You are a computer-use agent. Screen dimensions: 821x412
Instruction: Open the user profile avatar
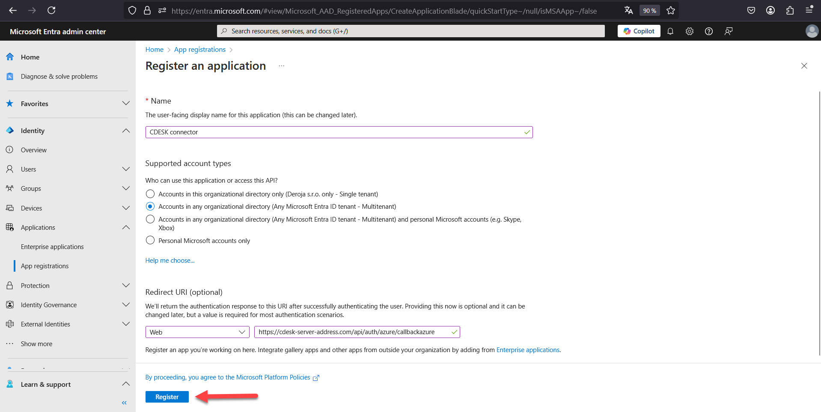click(x=812, y=31)
